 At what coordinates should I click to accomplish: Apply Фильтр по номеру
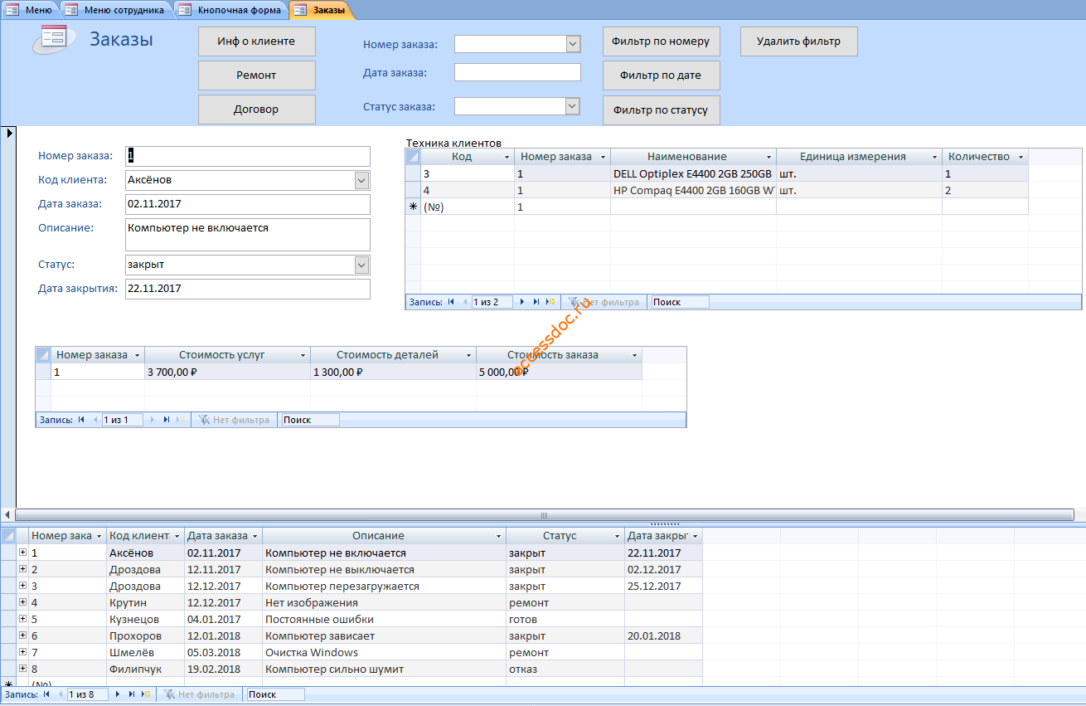coord(661,41)
